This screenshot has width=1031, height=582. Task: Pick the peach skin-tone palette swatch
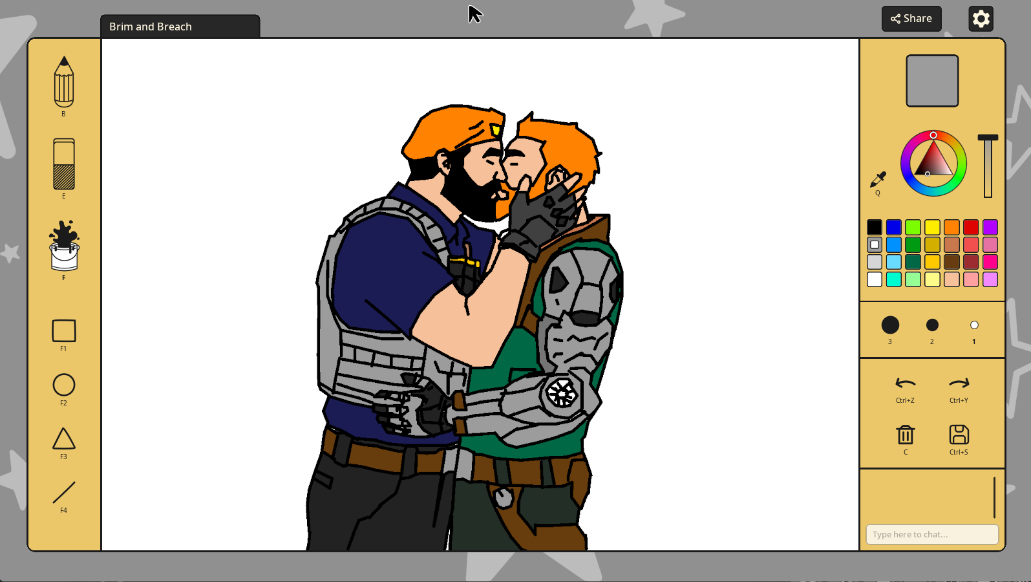(951, 279)
